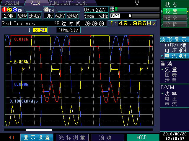Open the x 50 zoom factor selector
The height and width of the screenshot is (141, 189).
tap(40, 30)
